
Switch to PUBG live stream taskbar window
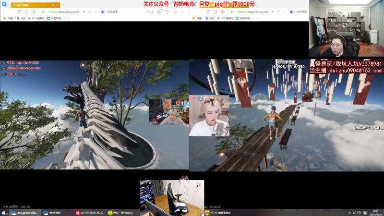click(x=24, y=213)
